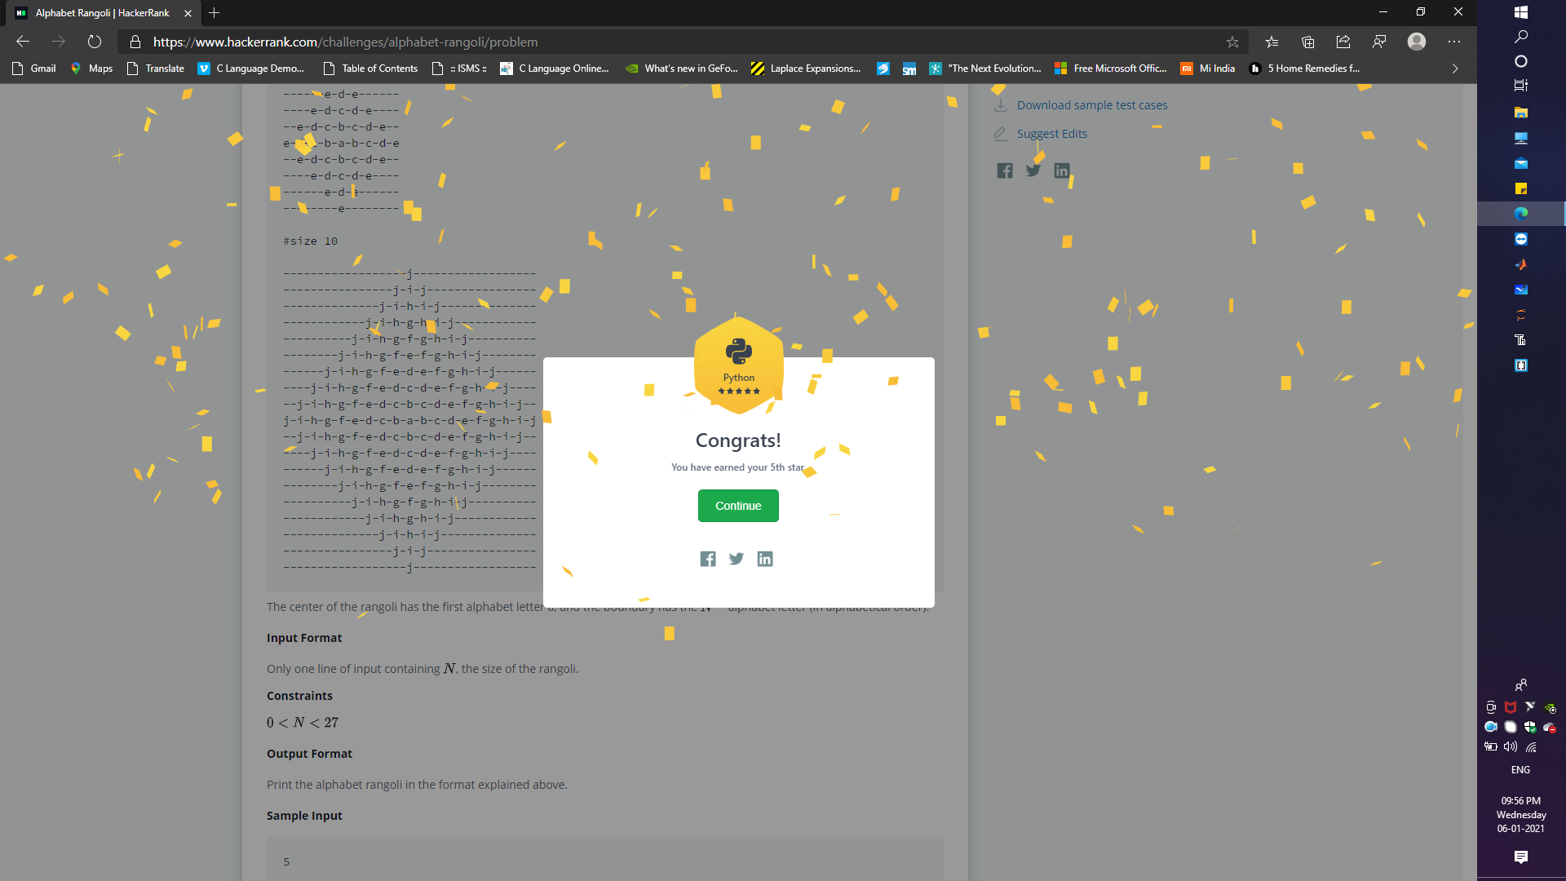Open the Laplace Expansions bookmark
This screenshot has width=1566, height=881.
click(x=806, y=69)
